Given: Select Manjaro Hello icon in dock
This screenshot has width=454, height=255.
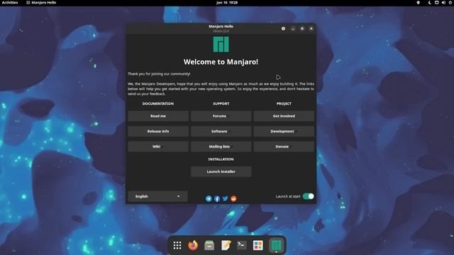Looking at the screenshot, I should pyautogui.click(x=276, y=246).
